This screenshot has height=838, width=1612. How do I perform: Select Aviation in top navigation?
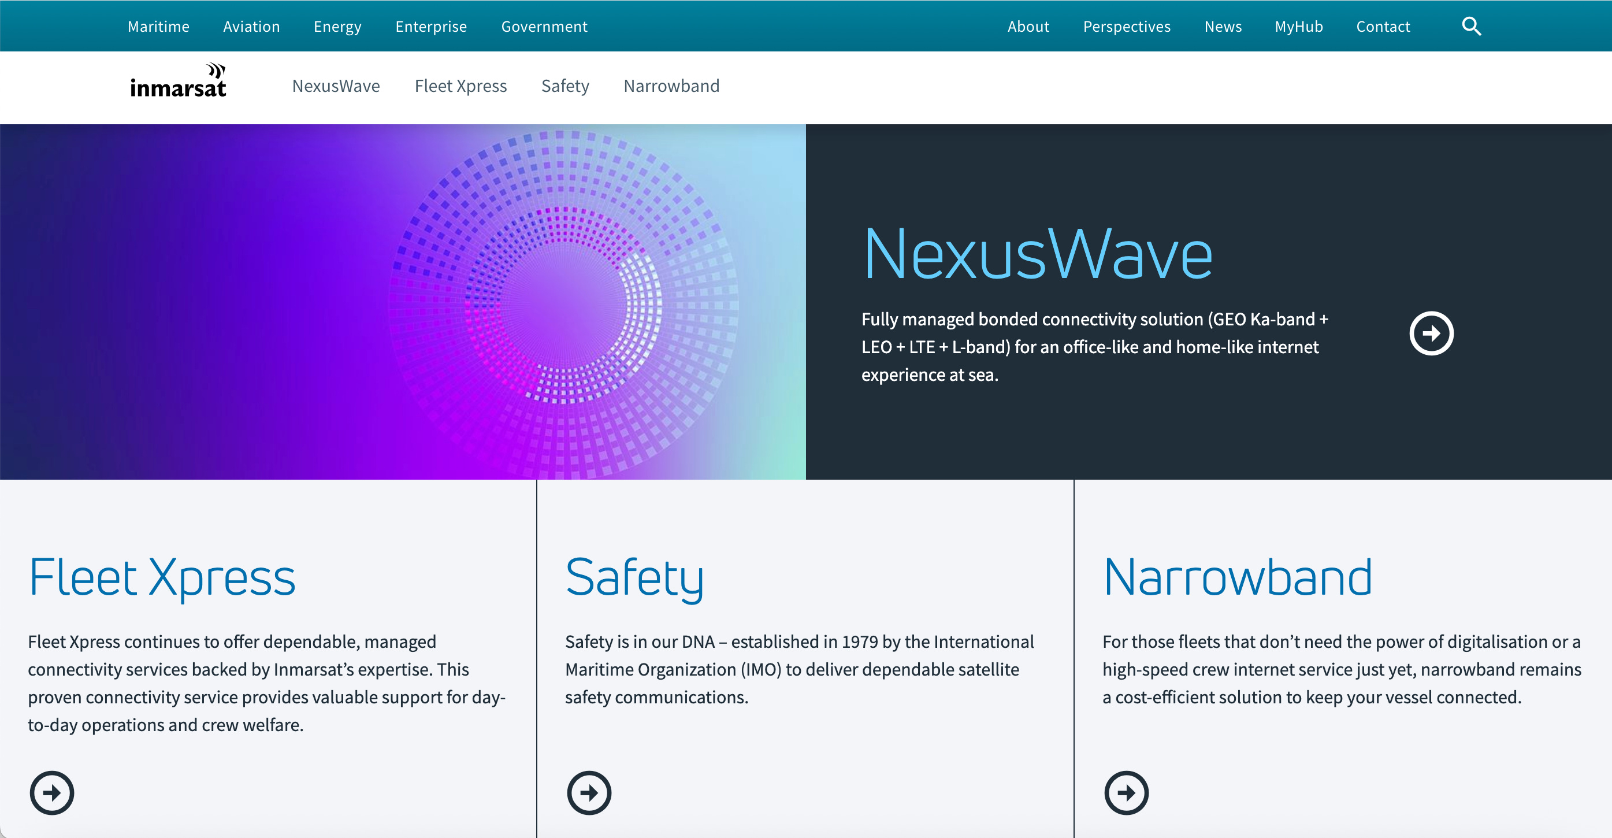[x=251, y=26]
